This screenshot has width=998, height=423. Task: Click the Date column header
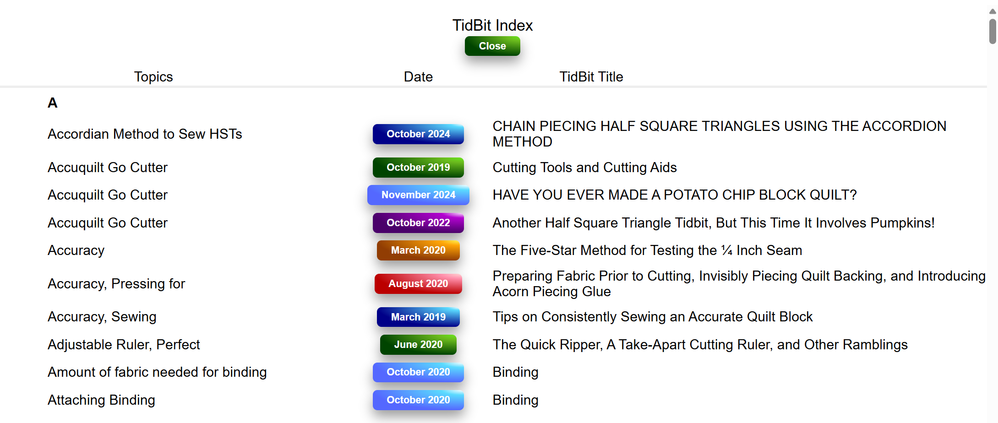pos(418,77)
